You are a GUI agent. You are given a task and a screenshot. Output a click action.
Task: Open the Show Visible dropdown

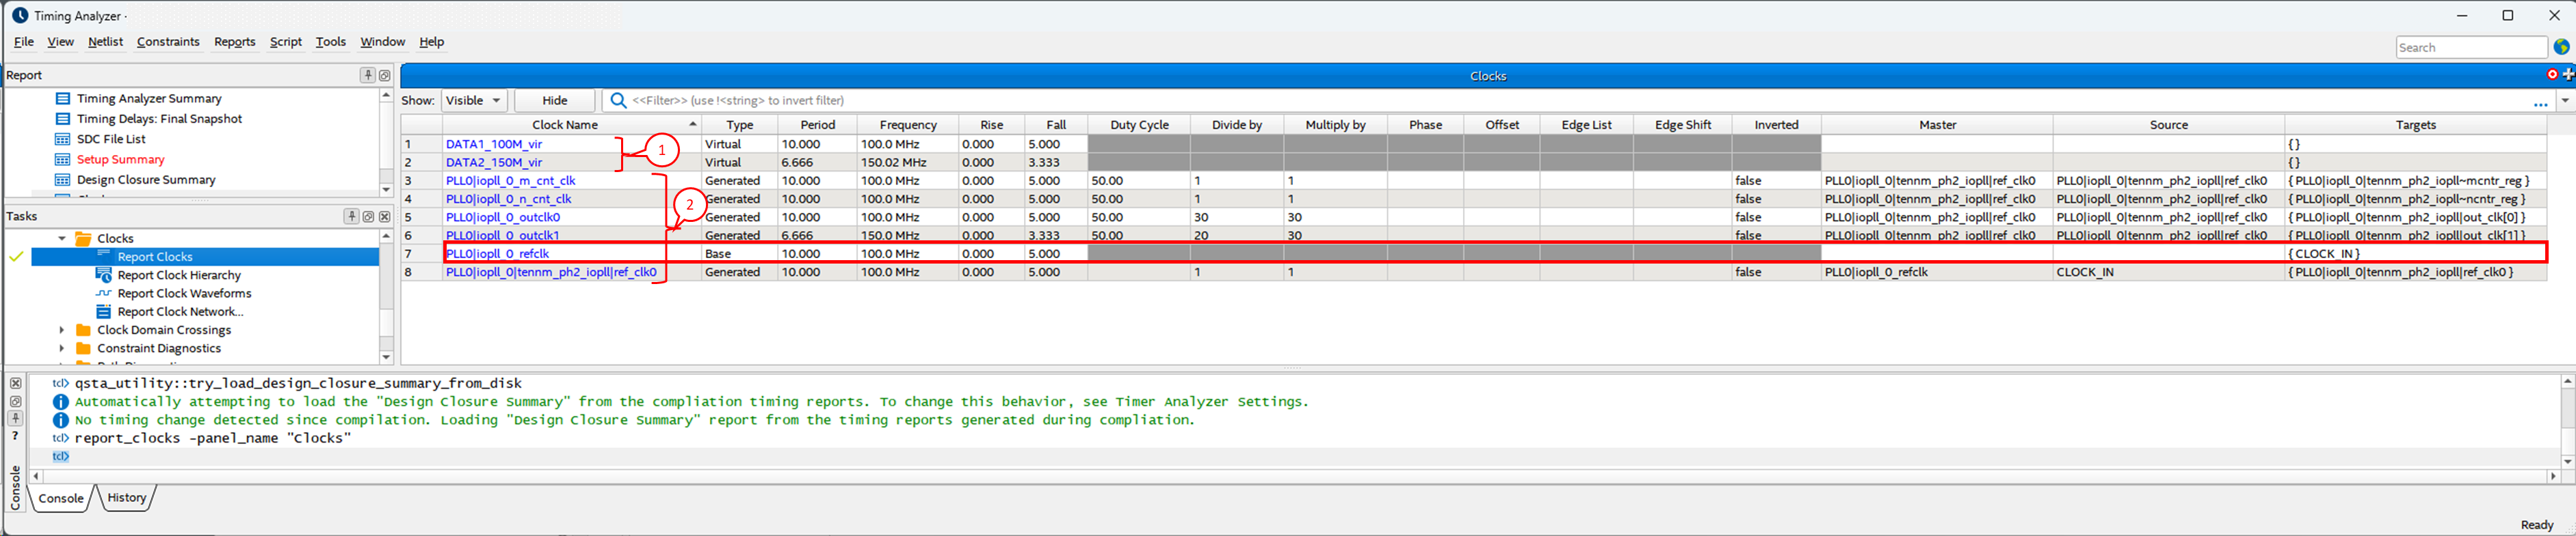click(474, 100)
